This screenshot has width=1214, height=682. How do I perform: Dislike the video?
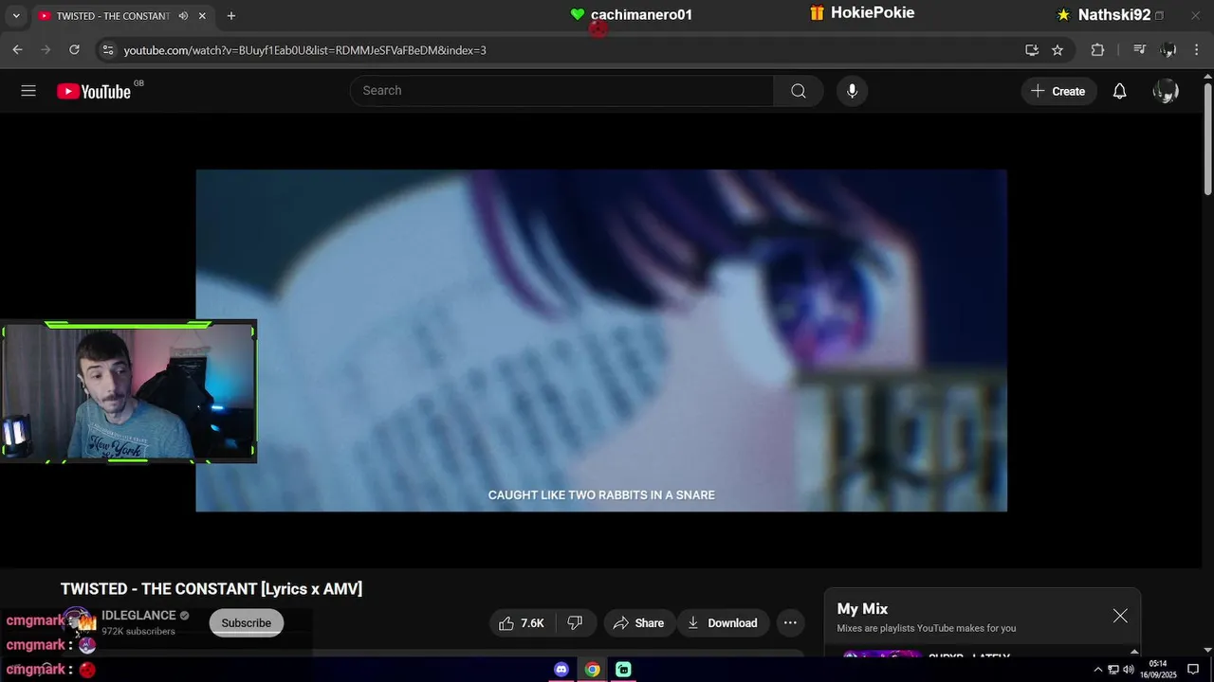pyautogui.click(x=575, y=622)
